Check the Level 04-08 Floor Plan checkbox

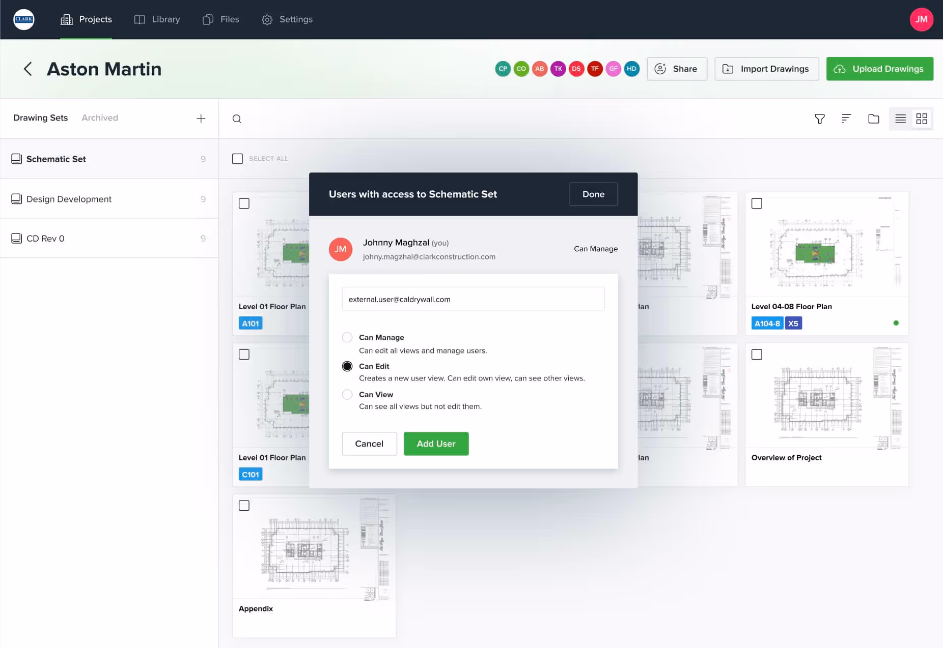pos(757,203)
